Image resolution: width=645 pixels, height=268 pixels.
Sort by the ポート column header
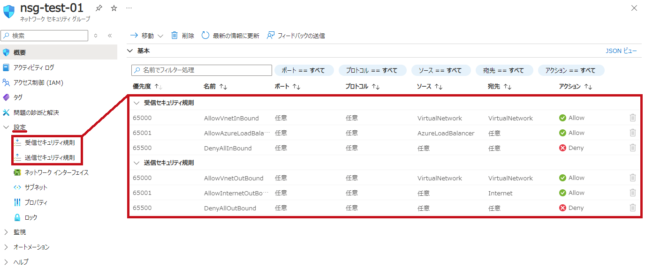point(288,87)
